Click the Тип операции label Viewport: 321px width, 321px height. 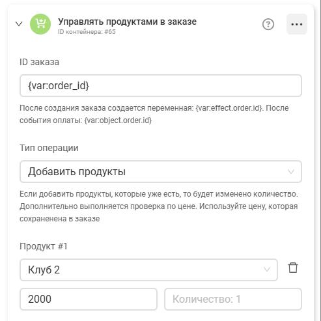(x=49, y=148)
